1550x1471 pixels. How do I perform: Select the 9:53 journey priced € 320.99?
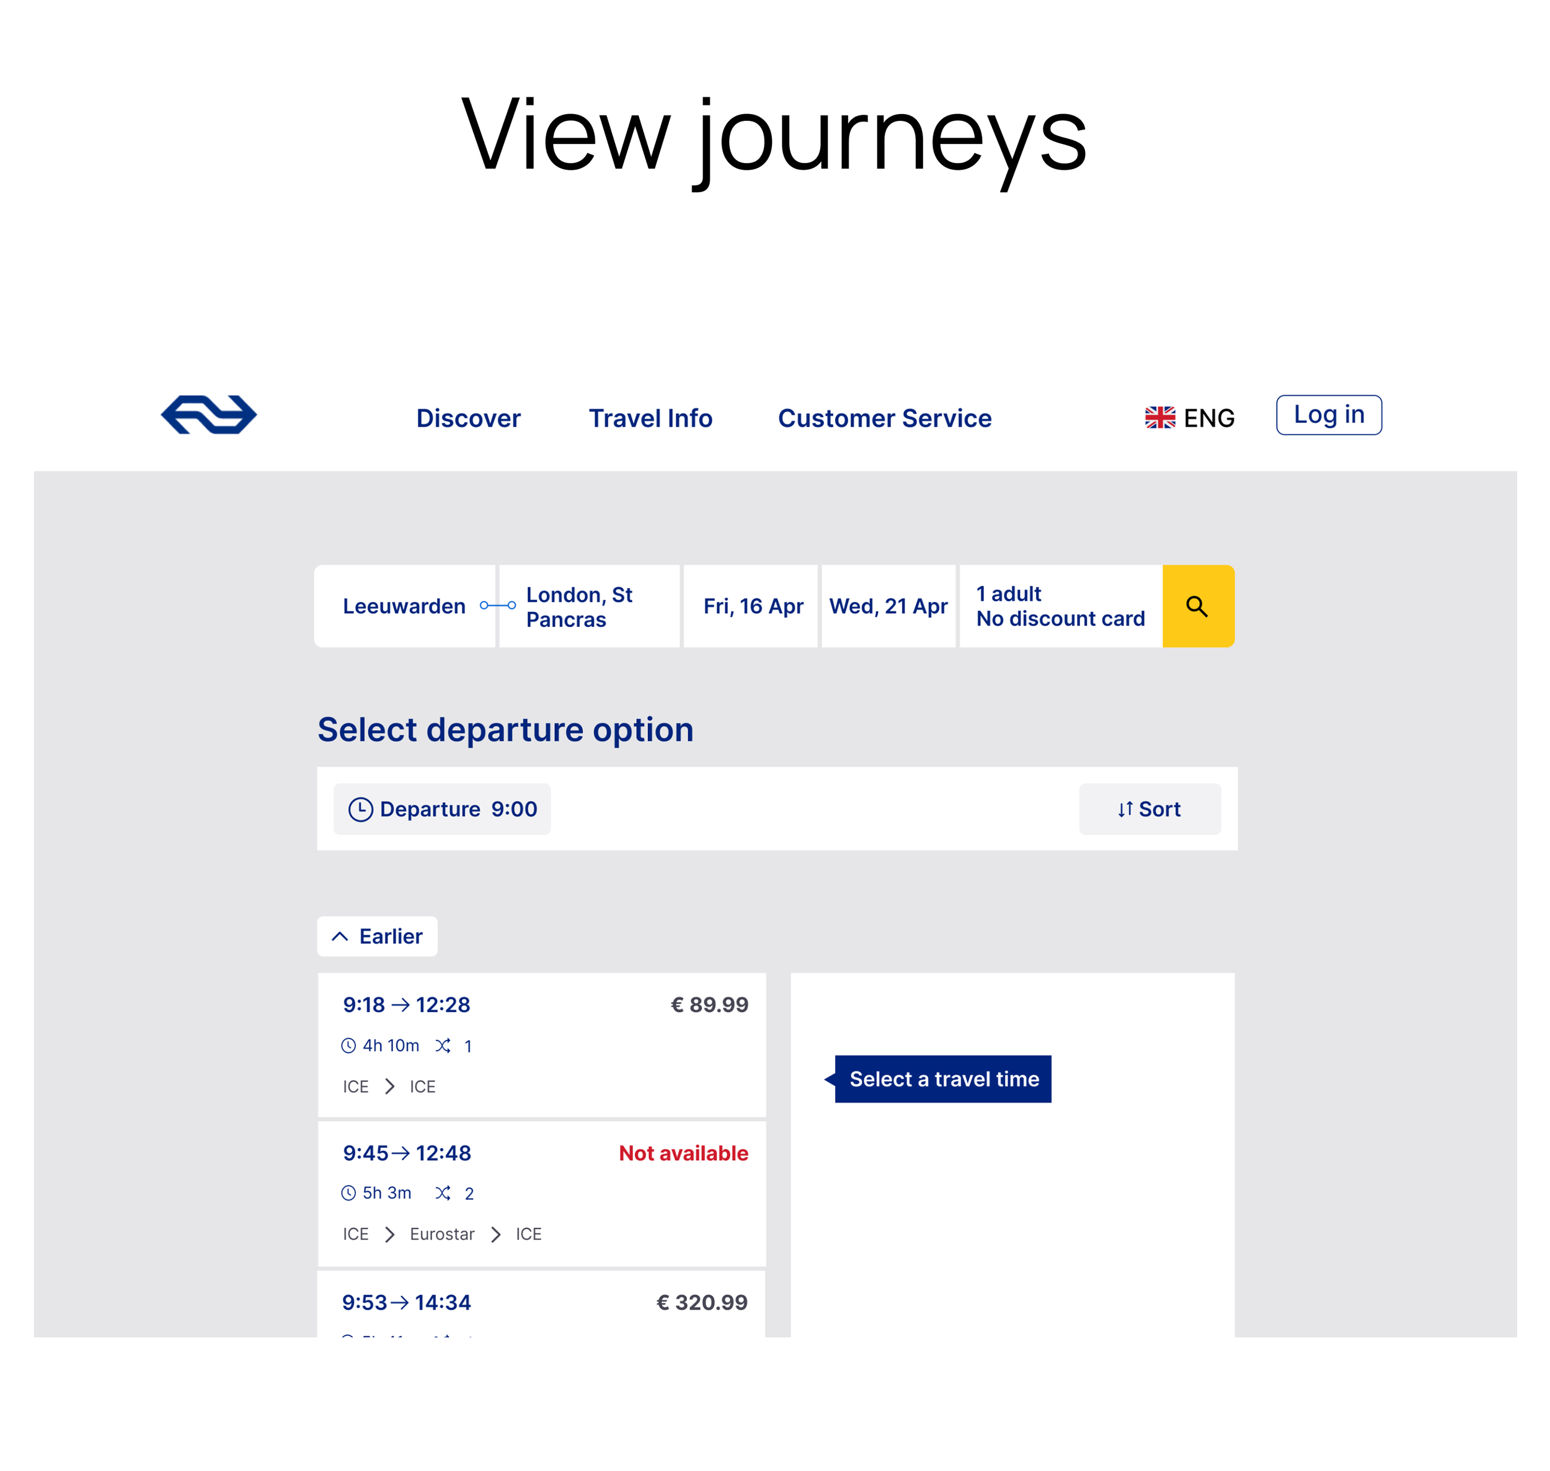[x=542, y=1303]
